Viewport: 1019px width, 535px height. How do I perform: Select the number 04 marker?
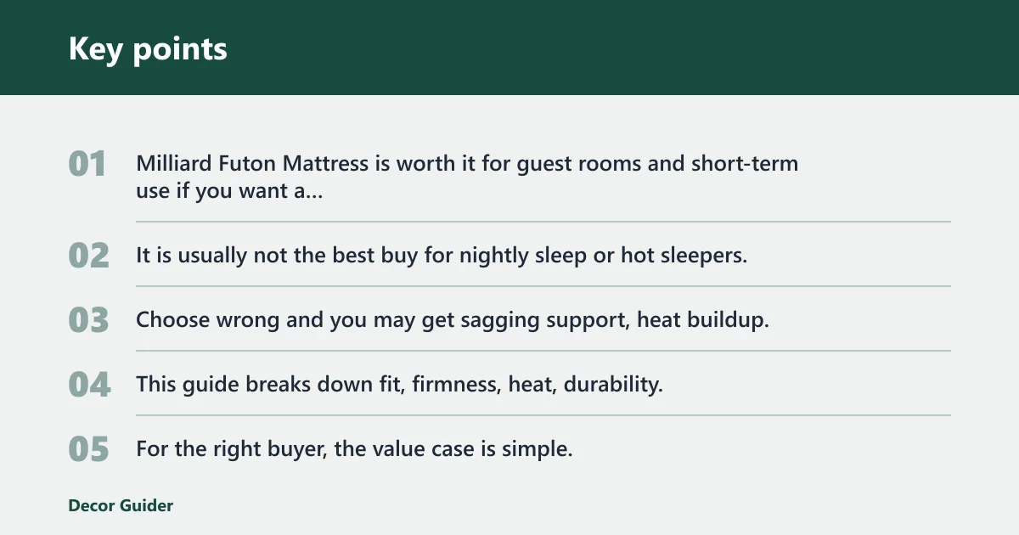pos(89,385)
